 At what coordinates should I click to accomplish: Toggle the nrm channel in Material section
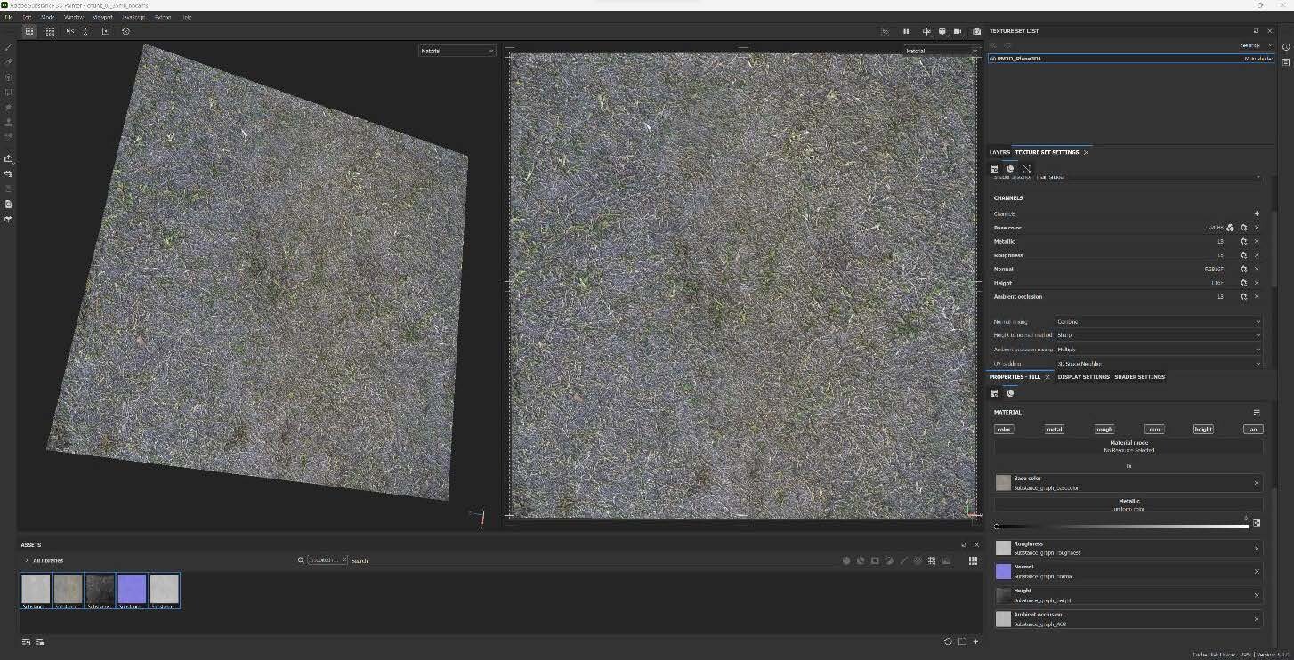coord(1153,429)
